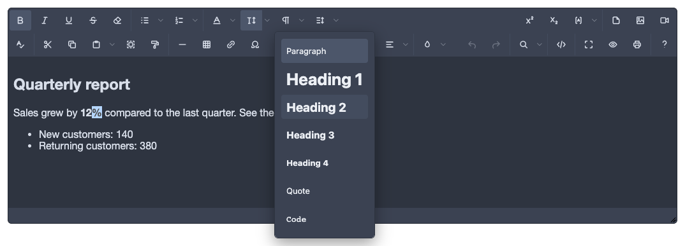Click the editor resize handle corner
Viewport: 685px width, 246px height.
[674, 220]
